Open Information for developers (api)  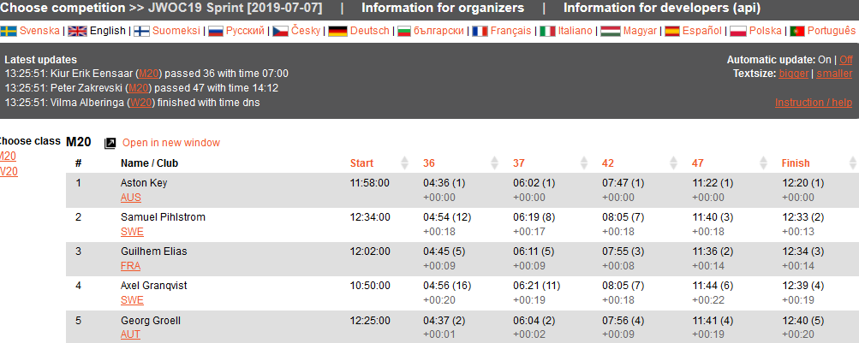pyautogui.click(x=662, y=9)
